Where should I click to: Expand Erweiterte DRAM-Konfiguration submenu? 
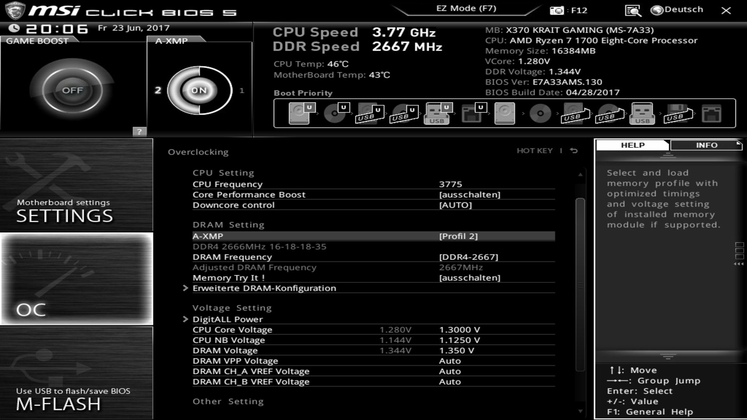pyautogui.click(x=264, y=288)
